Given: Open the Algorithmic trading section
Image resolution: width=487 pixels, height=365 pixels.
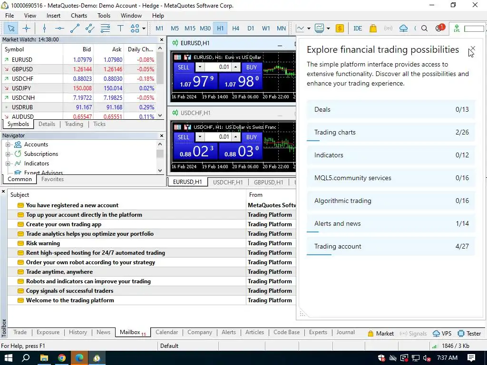Looking at the screenshot, I should 391,201.
